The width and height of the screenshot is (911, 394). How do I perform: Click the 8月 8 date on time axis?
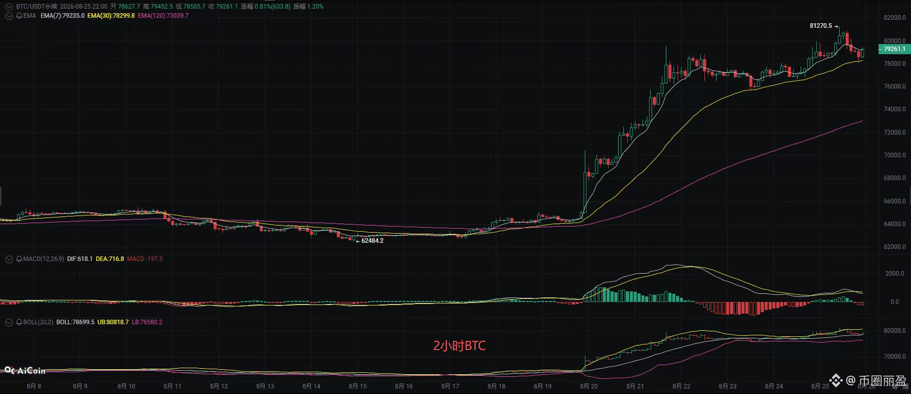coord(34,386)
